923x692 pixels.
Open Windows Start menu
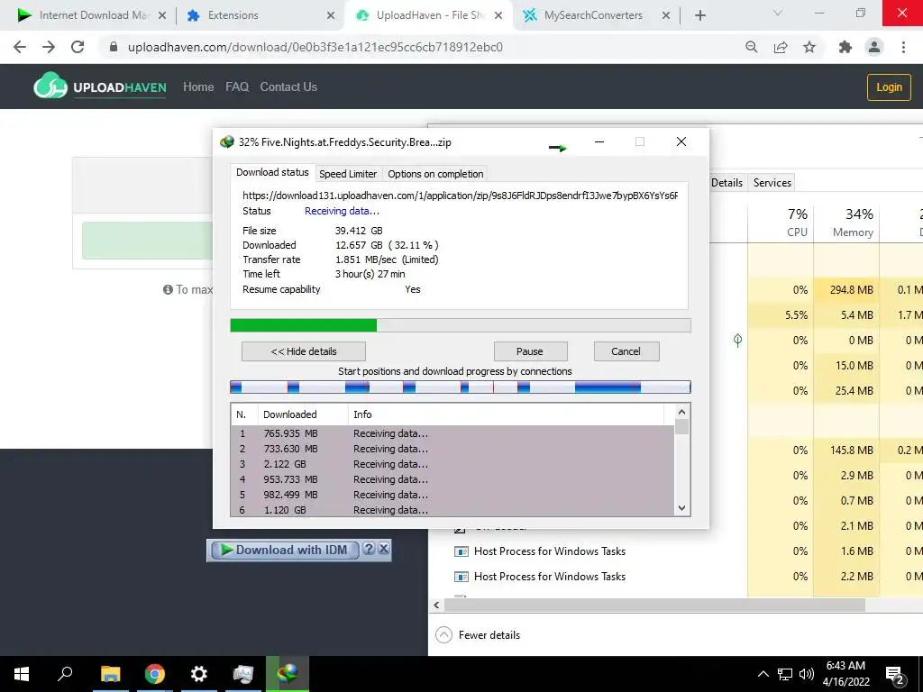tap(22, 674)
